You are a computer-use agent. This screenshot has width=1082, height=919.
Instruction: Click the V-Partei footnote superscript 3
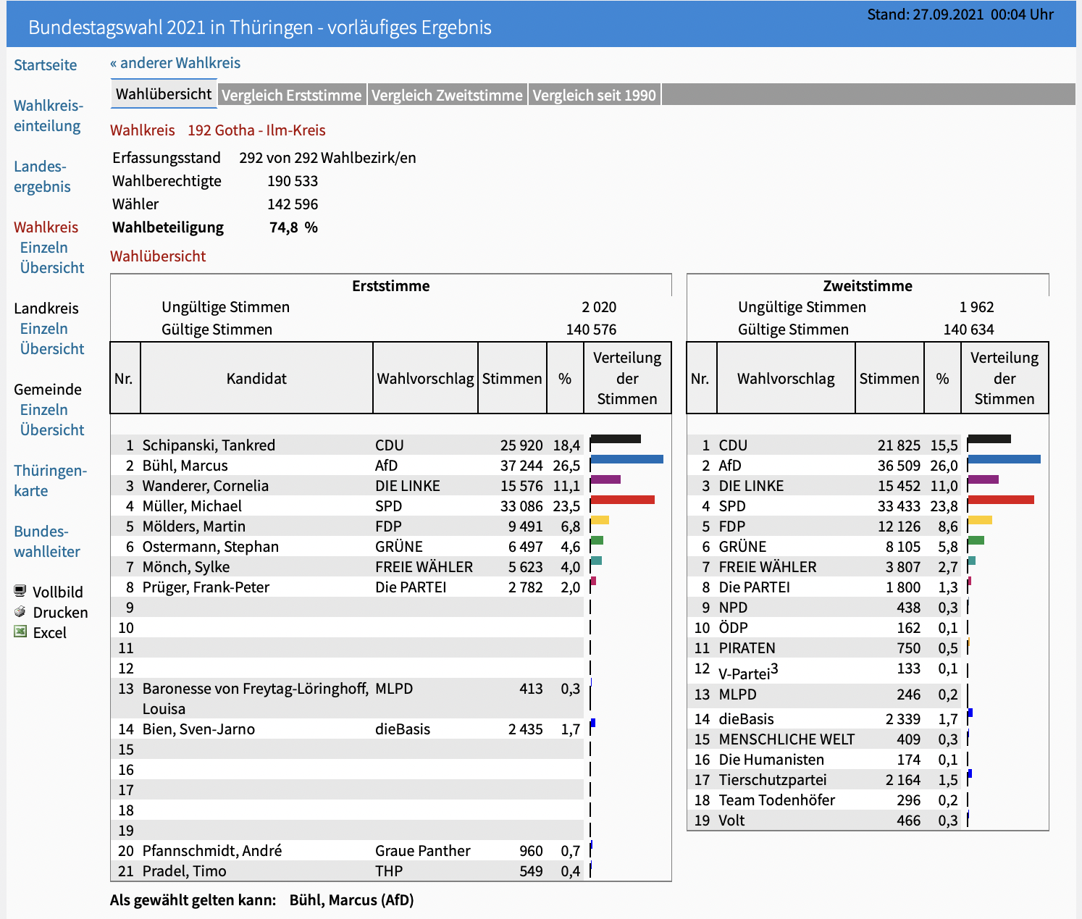[x=774, y=669]
